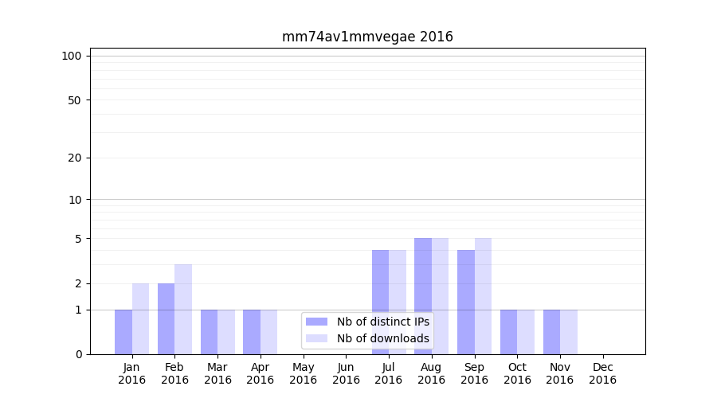Select the Feb 2016 distinct IPs bar
717x398 pixels.
tap(166, 318)
